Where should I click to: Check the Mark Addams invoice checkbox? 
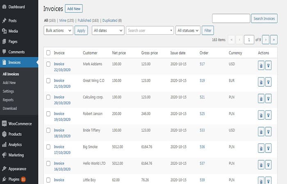pos(48,64)
